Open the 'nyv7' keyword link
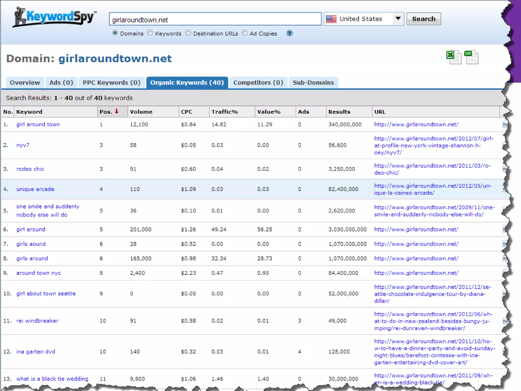Image resolution: width=521 pixels, height=391 pixels. click(23, 145)
